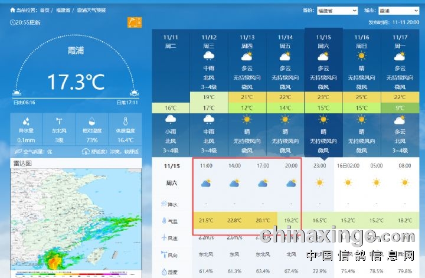Click the humidity icon in 相对湿度 tile
This screenshot has height=278, width=425.
[91, 120]
